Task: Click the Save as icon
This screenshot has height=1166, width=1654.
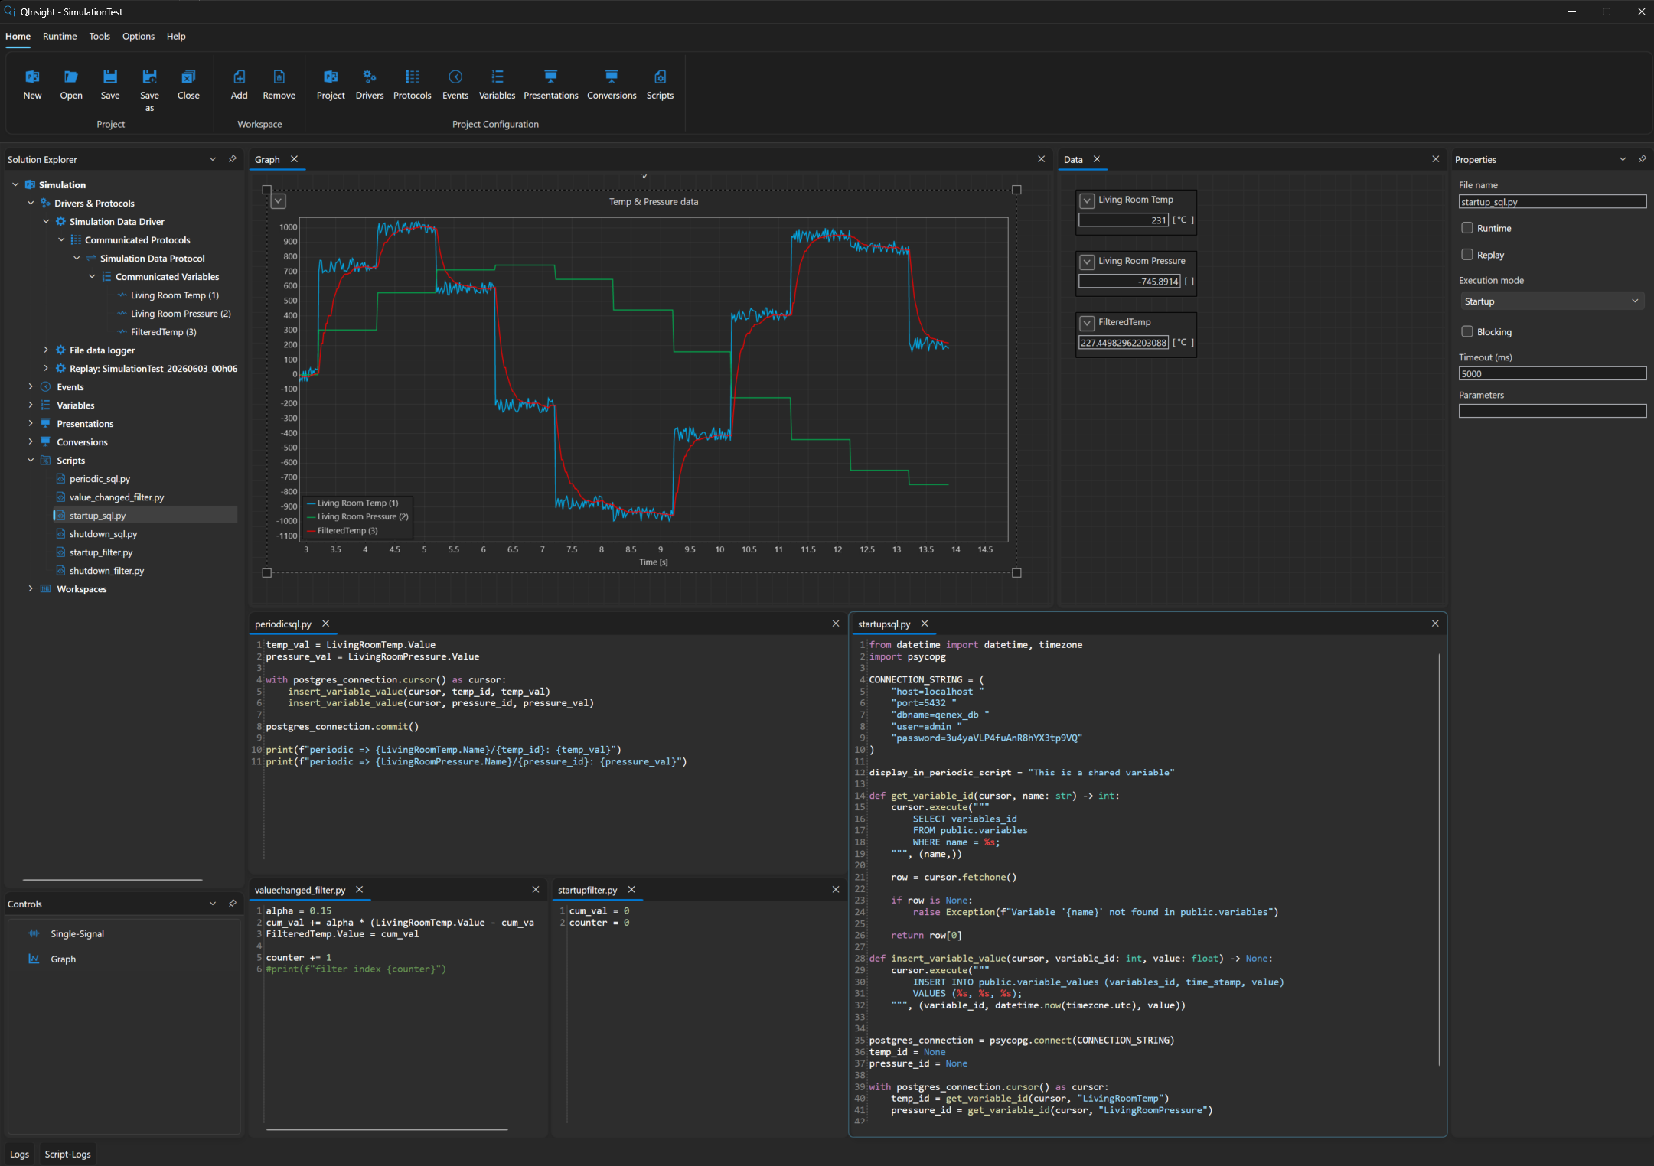Action: [x=149, y=77]
